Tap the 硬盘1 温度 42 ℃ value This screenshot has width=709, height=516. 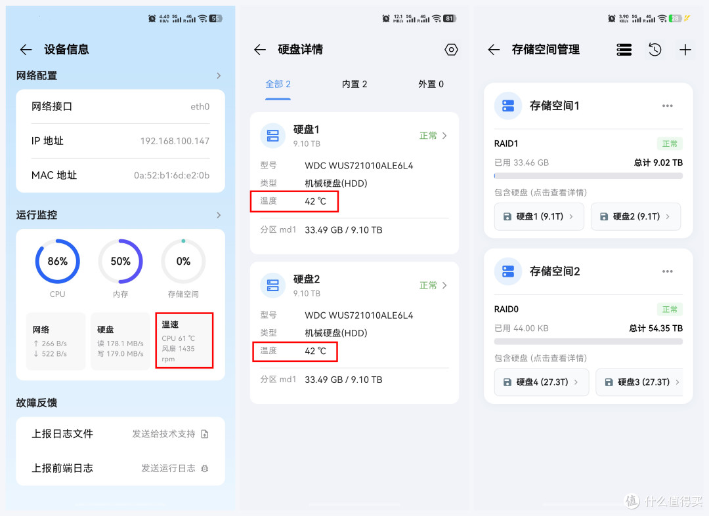click(315, 201)
